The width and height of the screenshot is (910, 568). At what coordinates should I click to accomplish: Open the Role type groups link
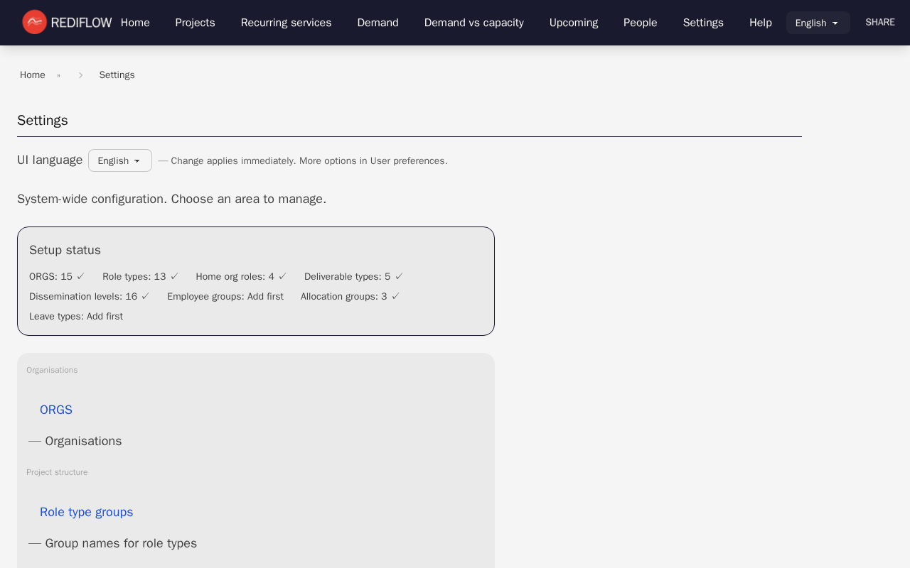click(86, 512)
